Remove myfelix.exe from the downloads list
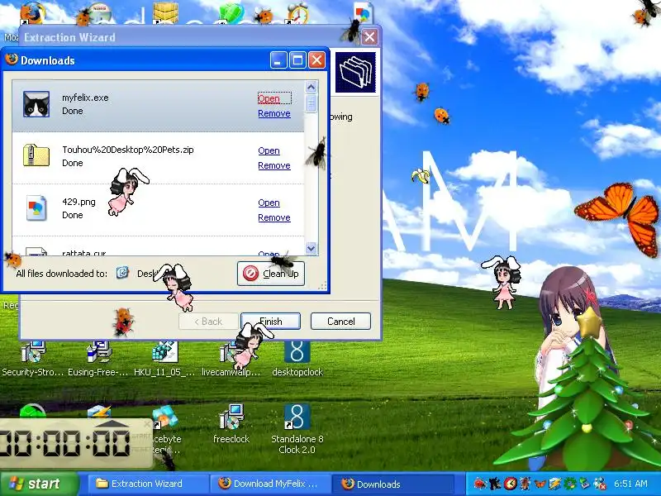The width and height of the screenshot is (661, 496). coord(274,113)
